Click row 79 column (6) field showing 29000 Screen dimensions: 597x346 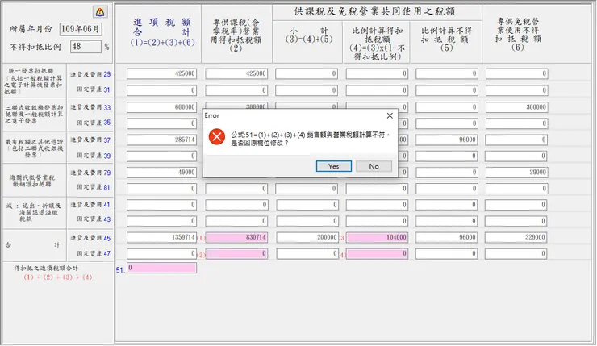516,172
